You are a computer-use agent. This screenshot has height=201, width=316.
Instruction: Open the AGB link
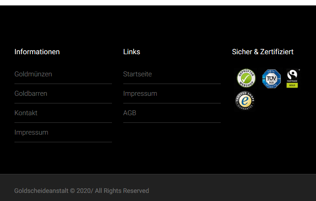[x=130, y=113]
